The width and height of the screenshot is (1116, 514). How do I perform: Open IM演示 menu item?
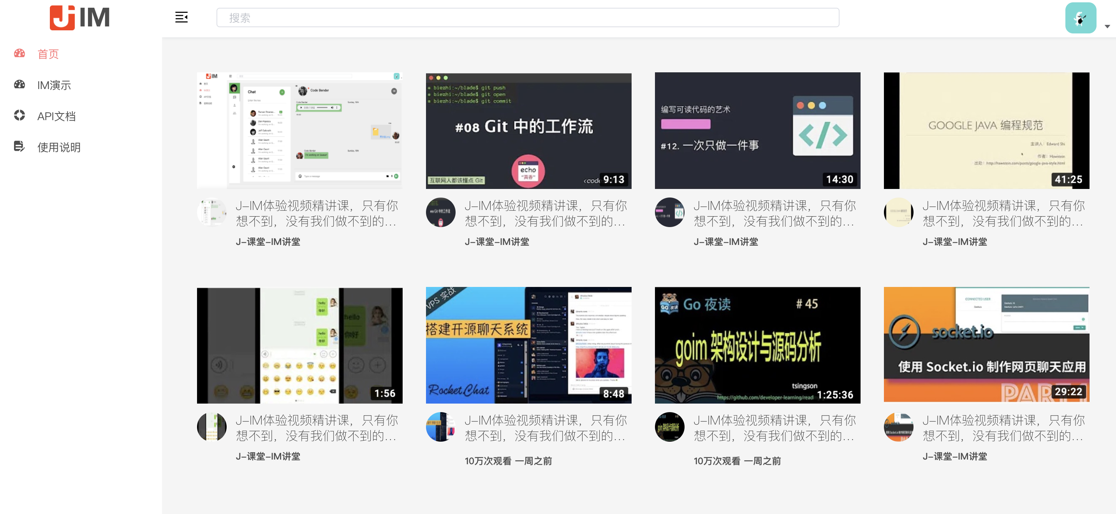pyautogui.click(x=54, y=85)
